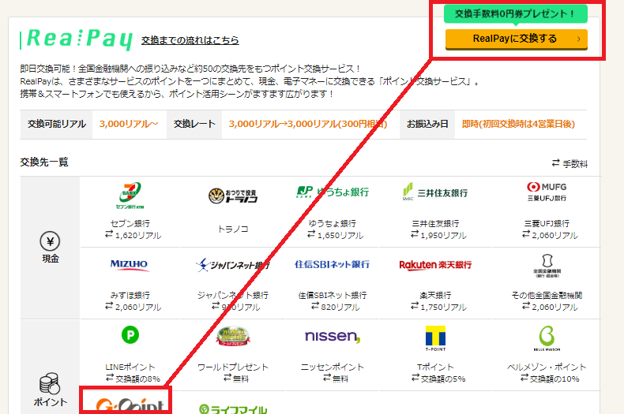
Task: Click the トラノコ name label
Action: (x=233, y=229)
